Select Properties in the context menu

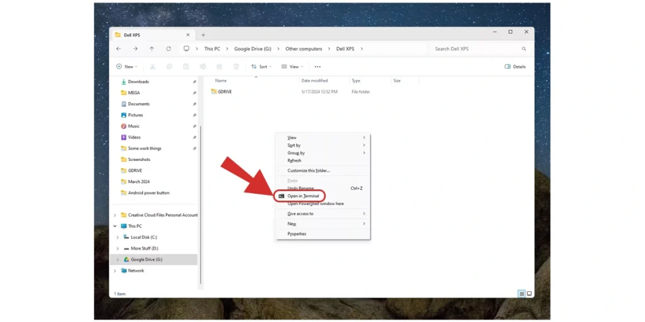tap(297, 234)
